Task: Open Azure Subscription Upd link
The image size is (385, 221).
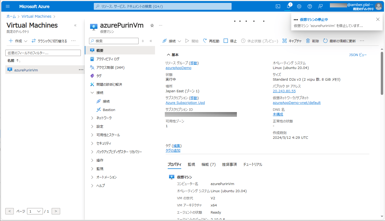Action: (185, 103)
